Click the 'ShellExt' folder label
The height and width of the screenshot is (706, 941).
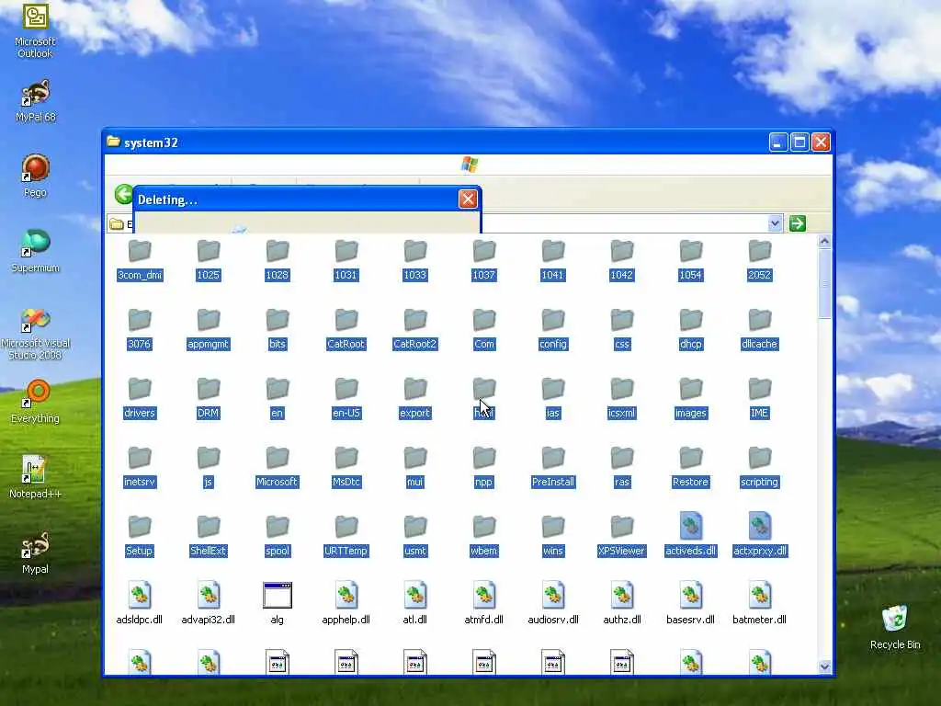point(209,552)
